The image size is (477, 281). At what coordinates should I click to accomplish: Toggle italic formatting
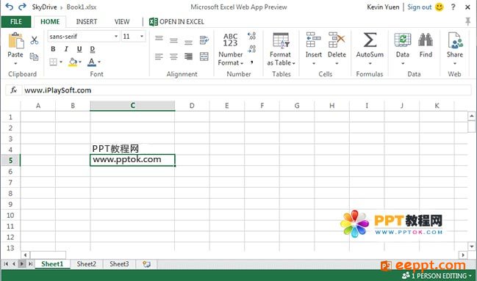66,49
